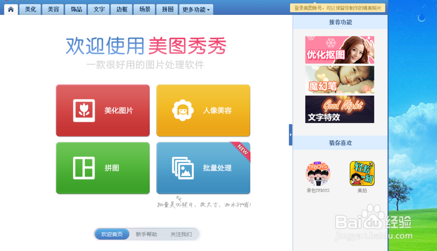Go to the Home tab icon
The height and width of the screenshot is (251, 437).
[x=11, y=10]
